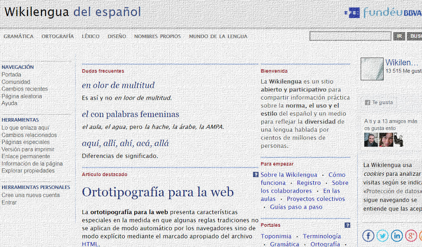Click the search input field
Viewport: 422px width, 247px height.
coord(350,36)
